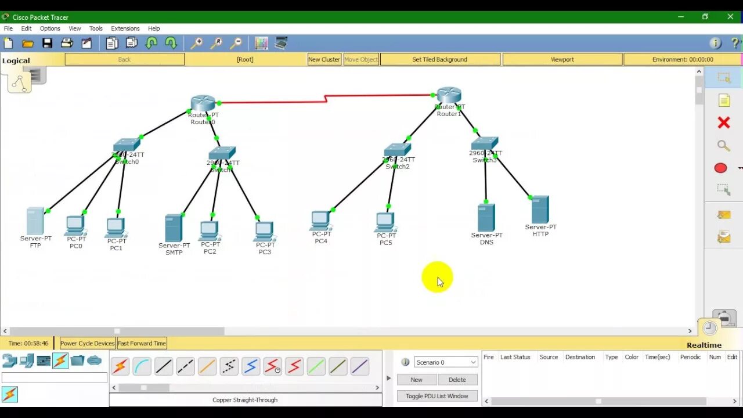
Task: Zoom in with the magnifier plus icon
Action: coord(197,43)
